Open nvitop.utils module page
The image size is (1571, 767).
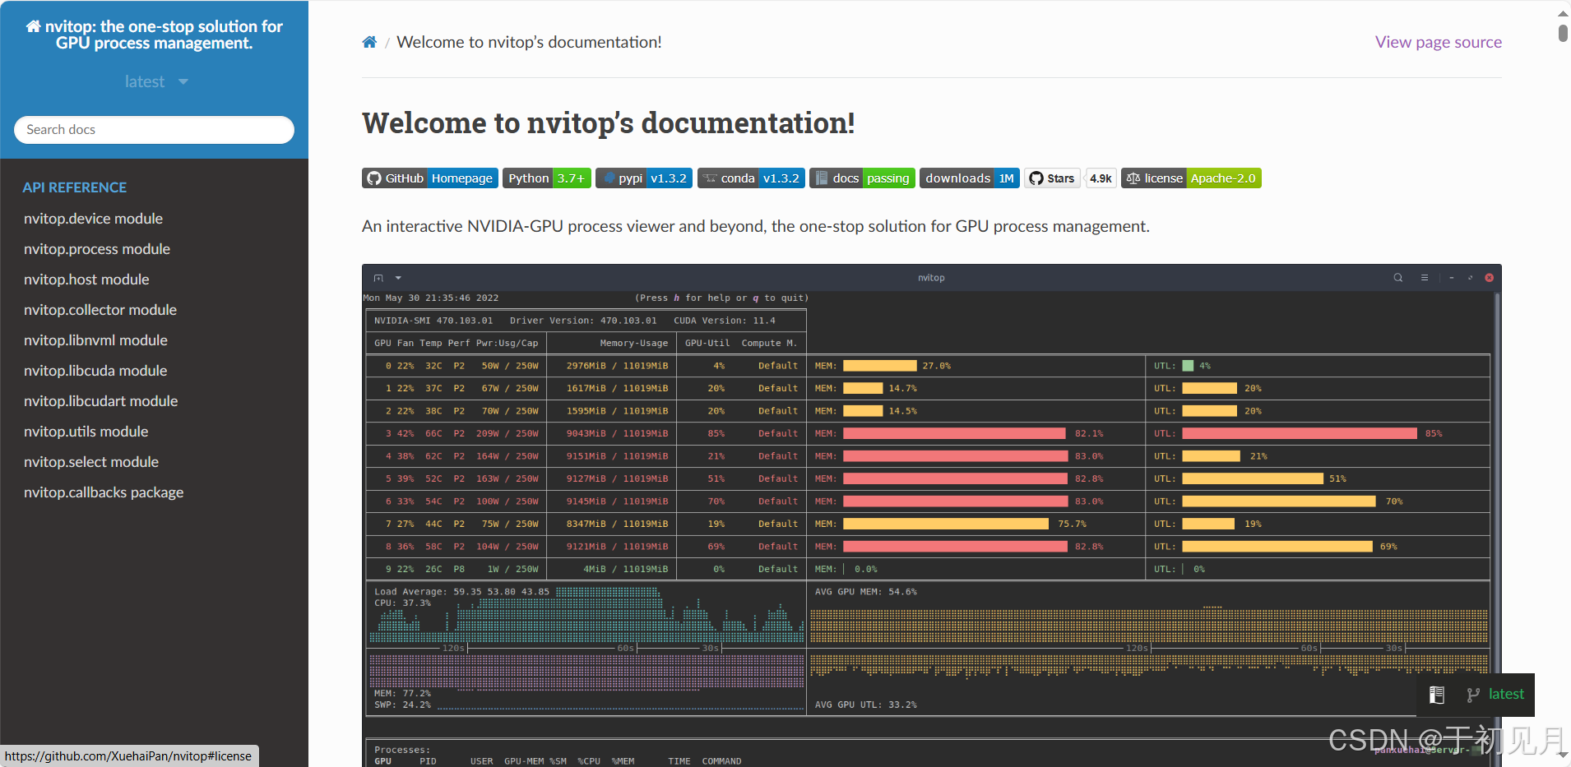click(86, 432)
